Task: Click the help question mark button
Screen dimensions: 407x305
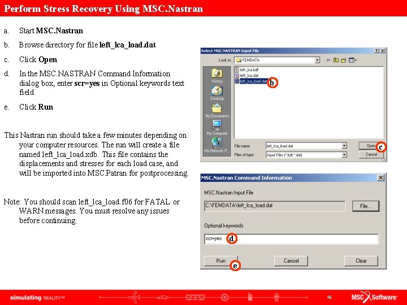Action: click(376, 51)
